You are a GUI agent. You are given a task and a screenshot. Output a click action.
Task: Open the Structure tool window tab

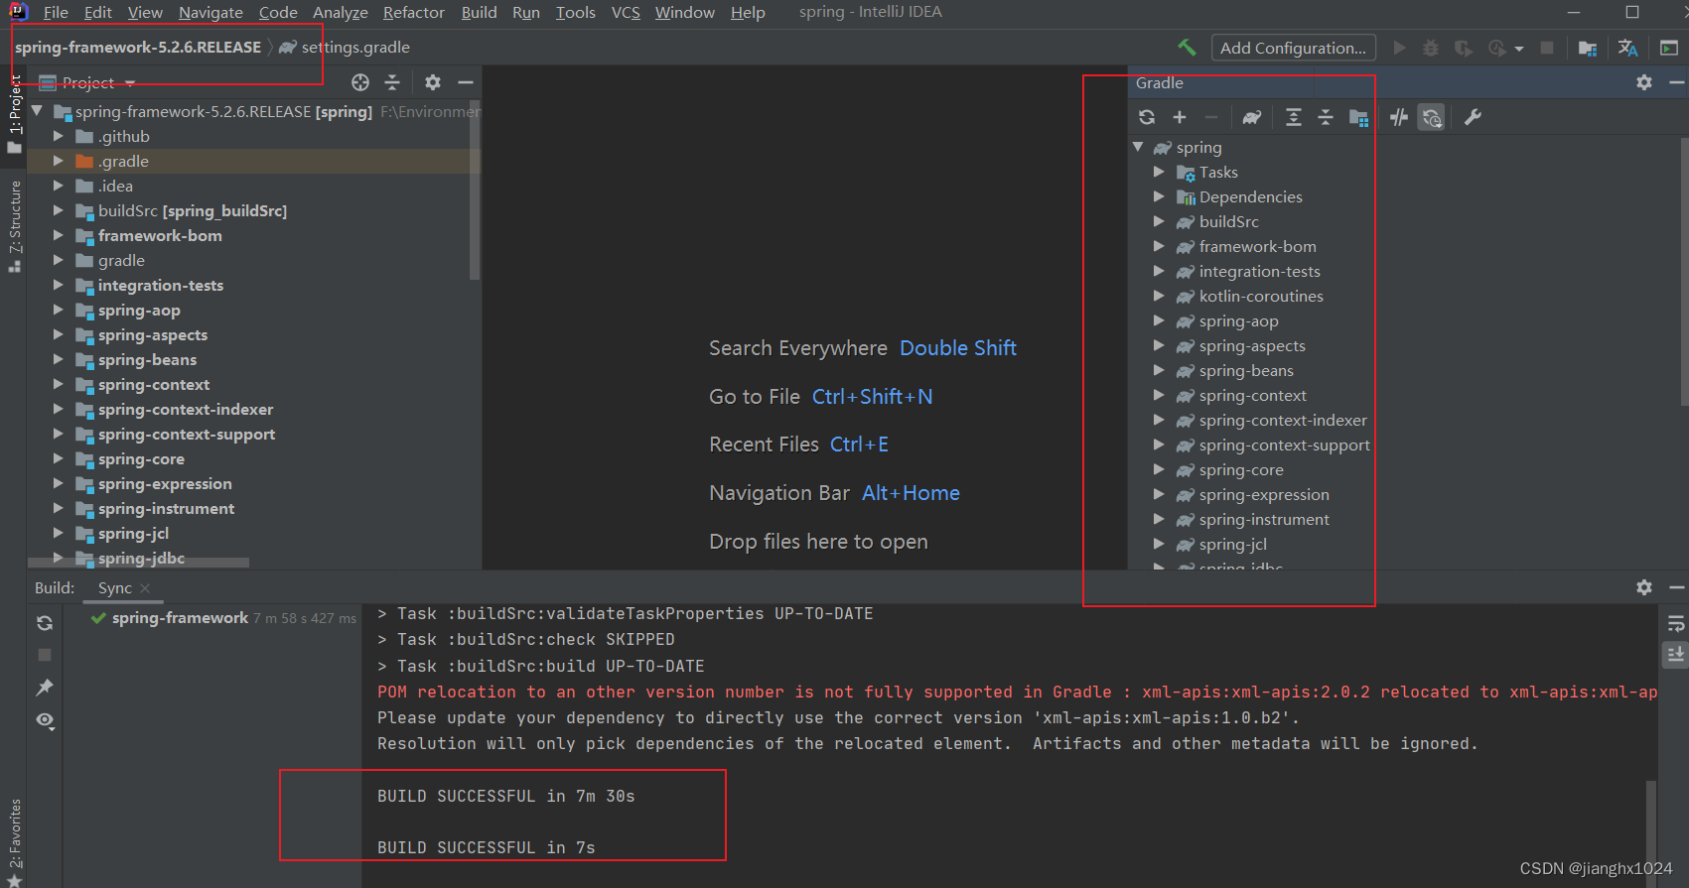tap(15, 226)
